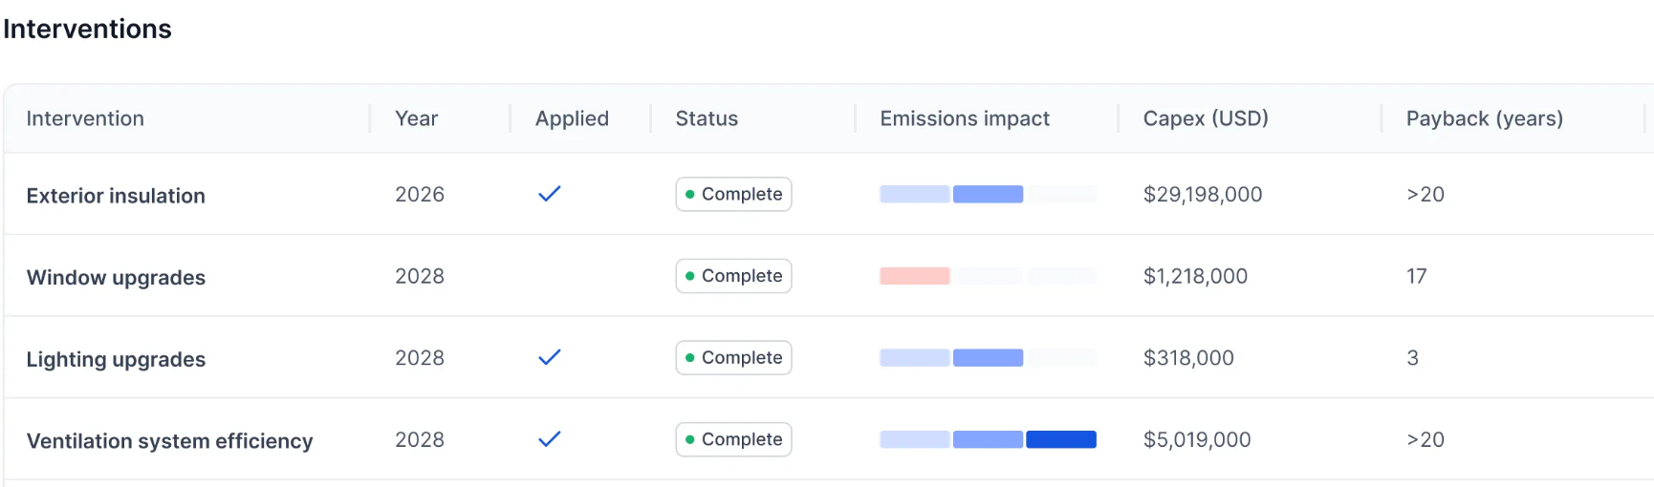This screenshot has height=487, width=1654.
Task: Click the Ventilation system efficiency emissions bar
Action: click(988, 439)
